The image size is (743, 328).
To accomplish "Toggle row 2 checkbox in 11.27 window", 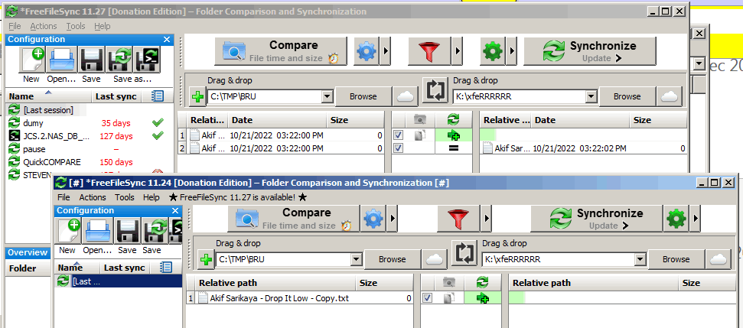I will point(399,148).
